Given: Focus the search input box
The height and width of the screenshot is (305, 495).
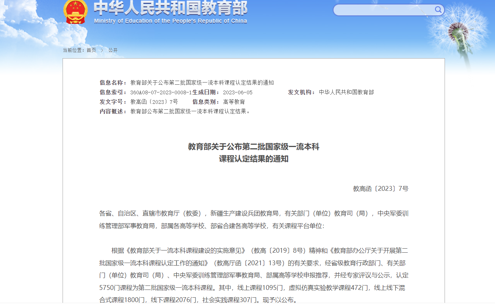Looking at the screenshot, I should point(383,10).
